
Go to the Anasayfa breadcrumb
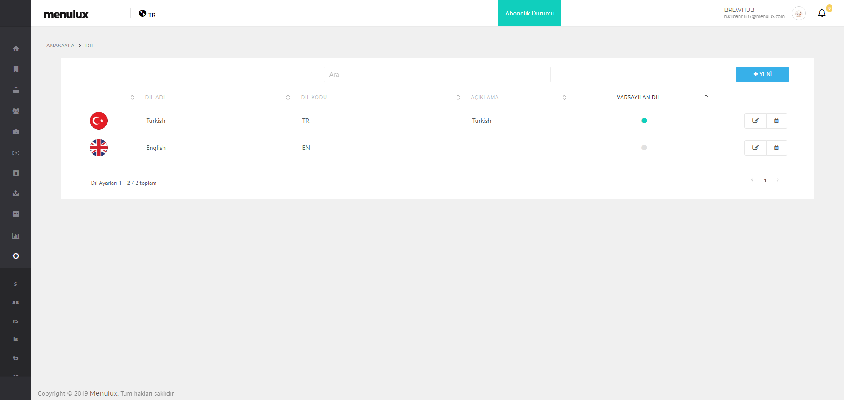[60, 46]
